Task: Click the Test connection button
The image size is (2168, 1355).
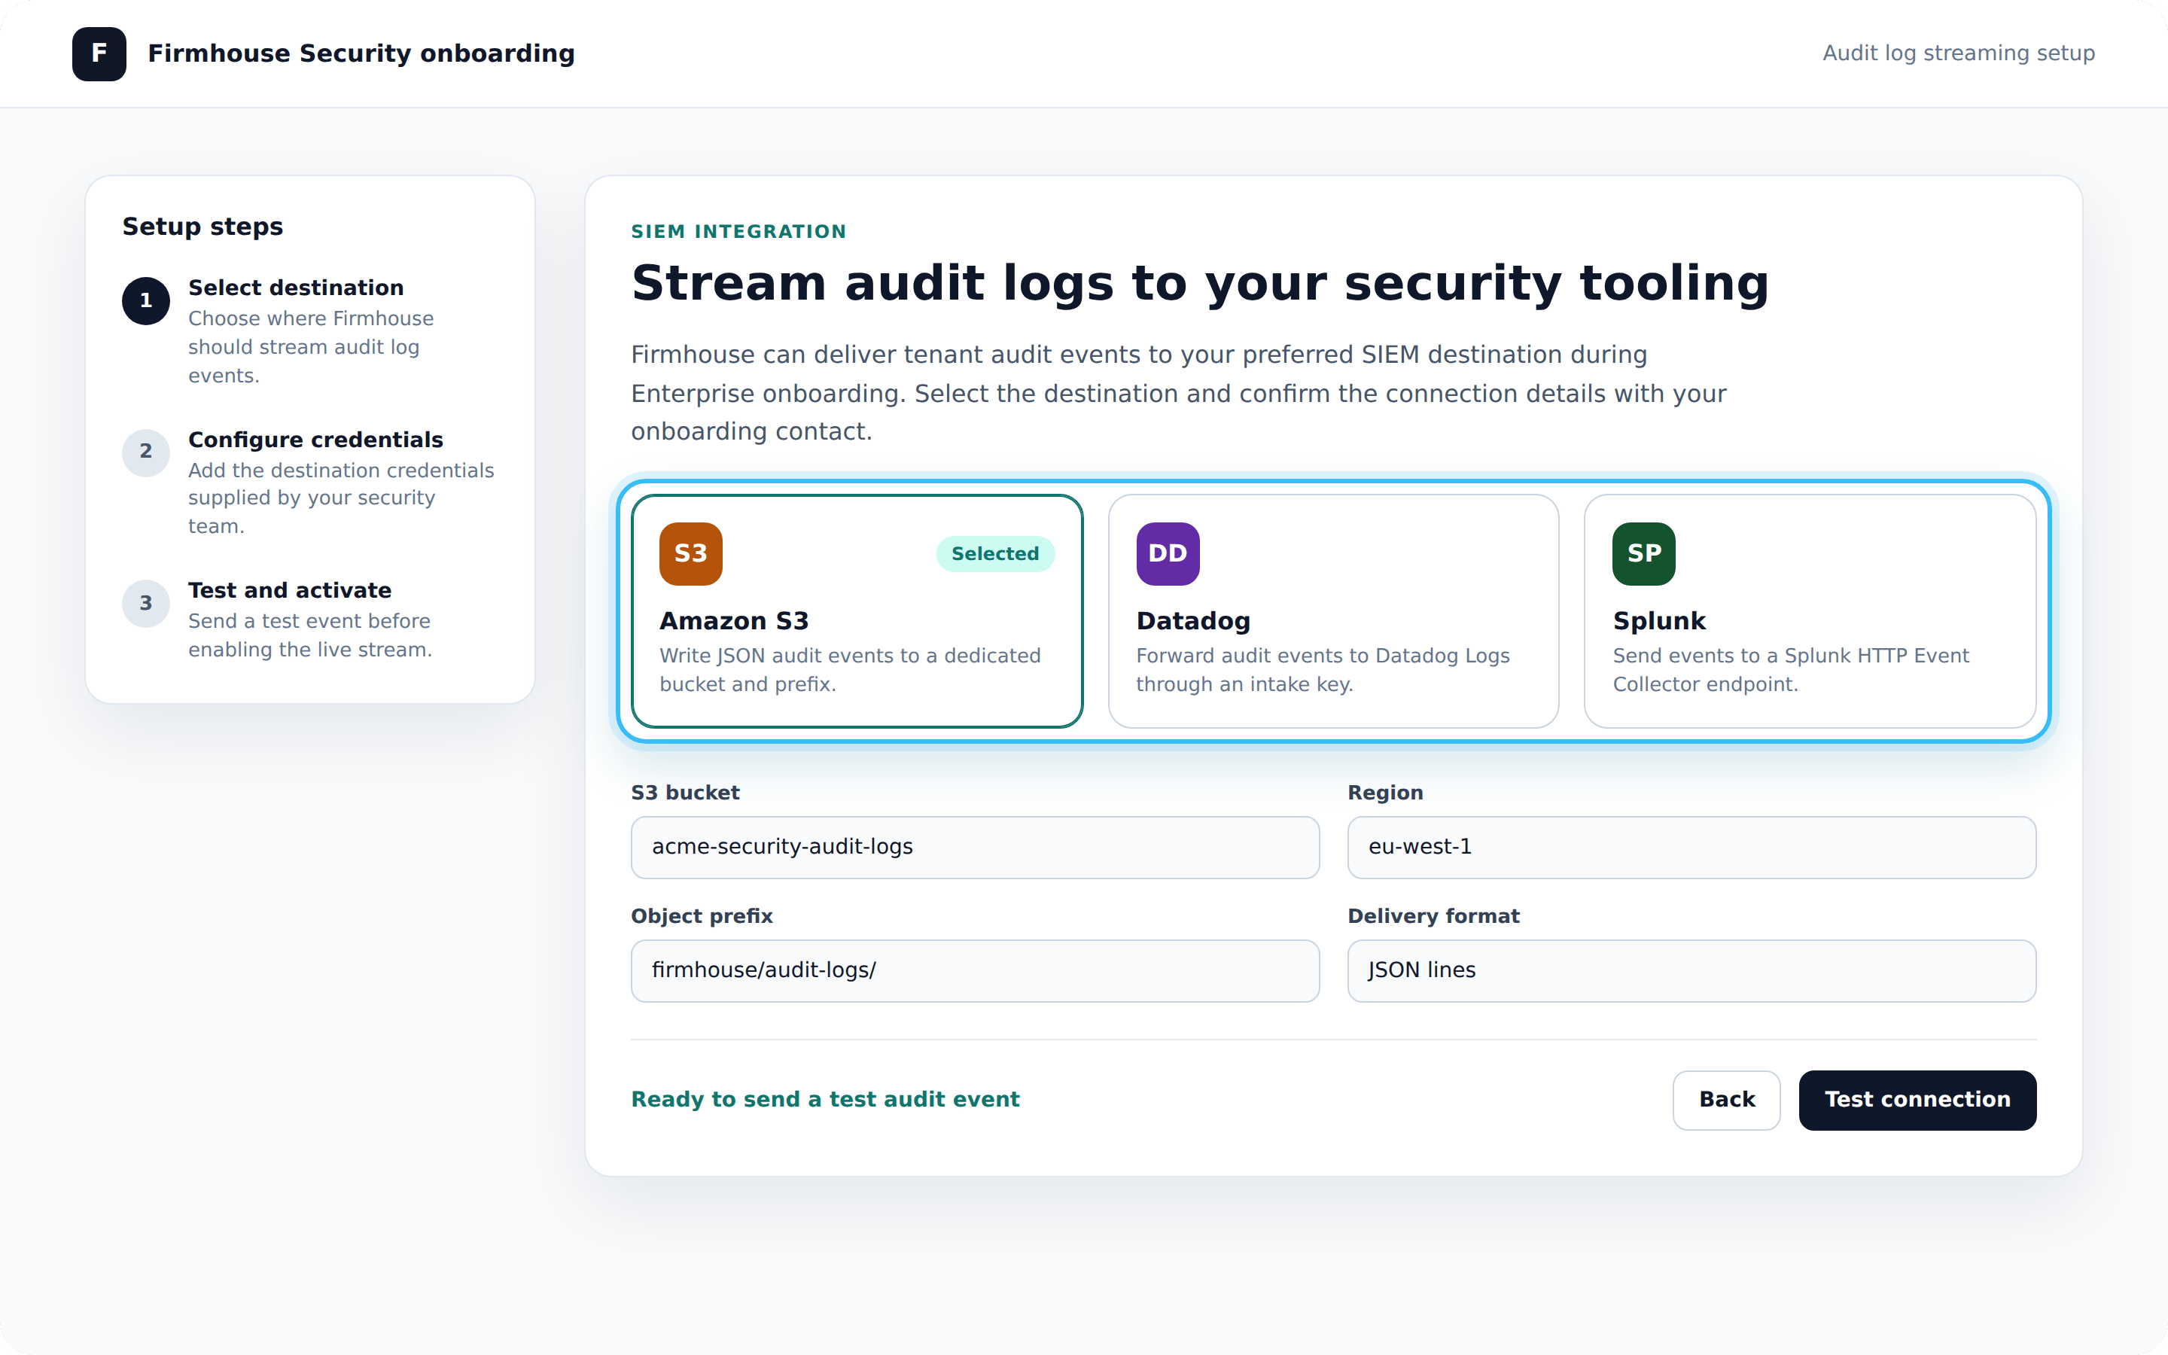Action: (1917, 1100)
